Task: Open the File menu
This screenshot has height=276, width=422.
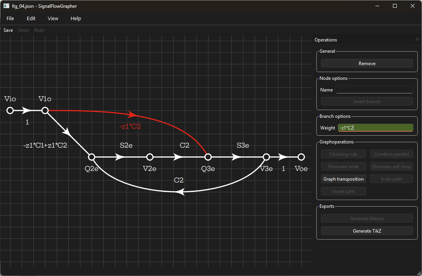Action: pos(10,18)
